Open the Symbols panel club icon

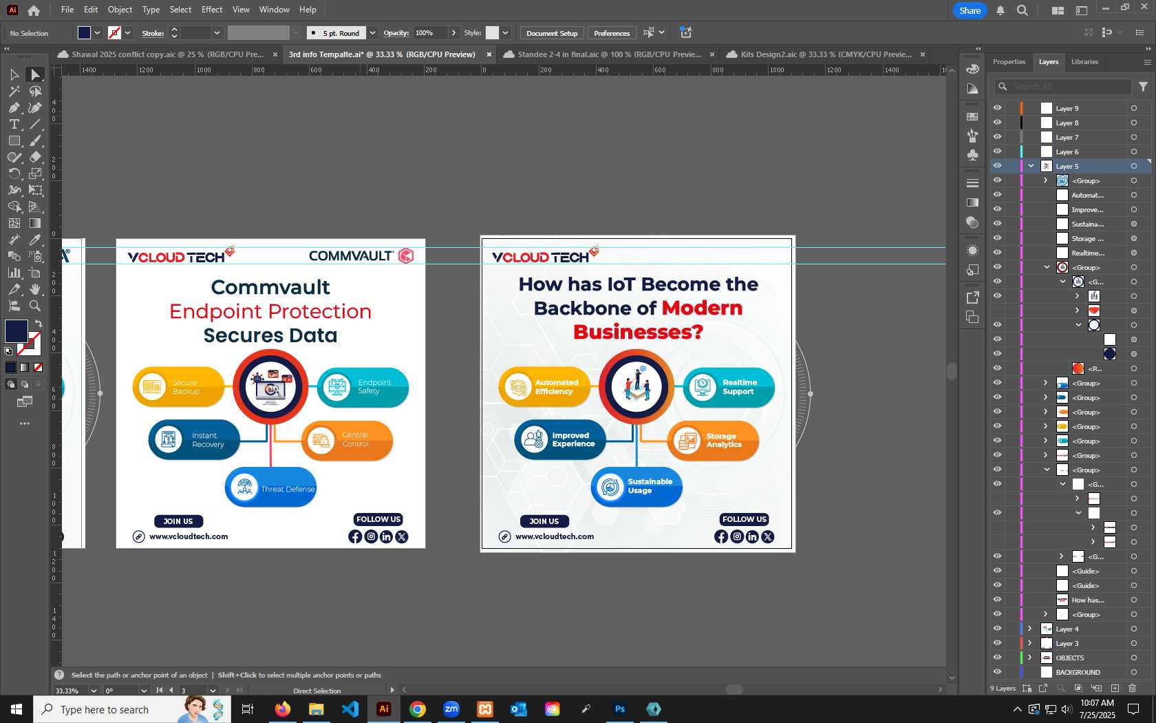pyautogui.click(x=972, y=155)
